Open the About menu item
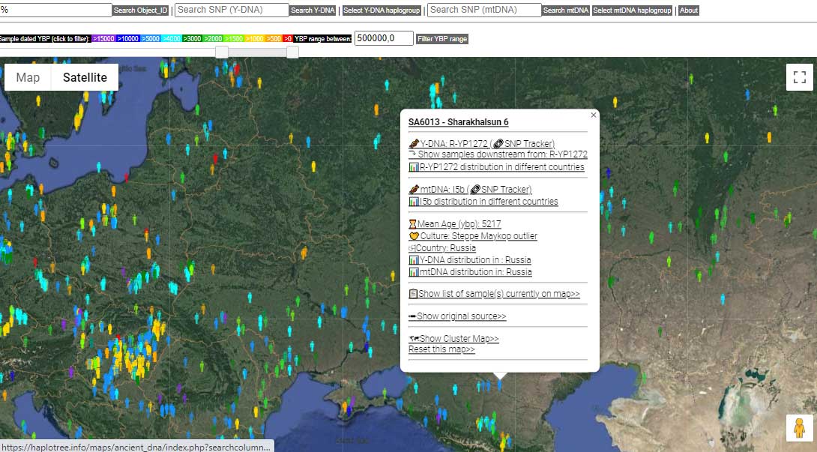Viewport: 817px width, 452px height. click(x=688, y=10)
